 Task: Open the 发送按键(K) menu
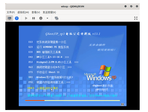pos(49,12)
